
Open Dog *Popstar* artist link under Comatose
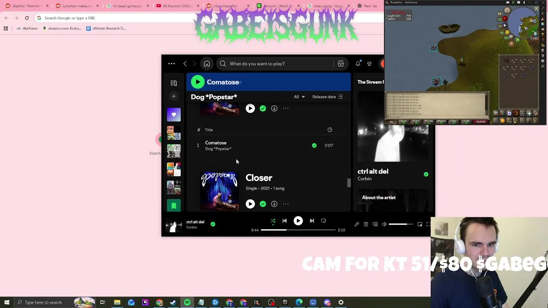click(218, 149)
